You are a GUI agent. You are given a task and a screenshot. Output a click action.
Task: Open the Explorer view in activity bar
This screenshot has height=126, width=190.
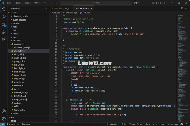(x=4, y=9)
